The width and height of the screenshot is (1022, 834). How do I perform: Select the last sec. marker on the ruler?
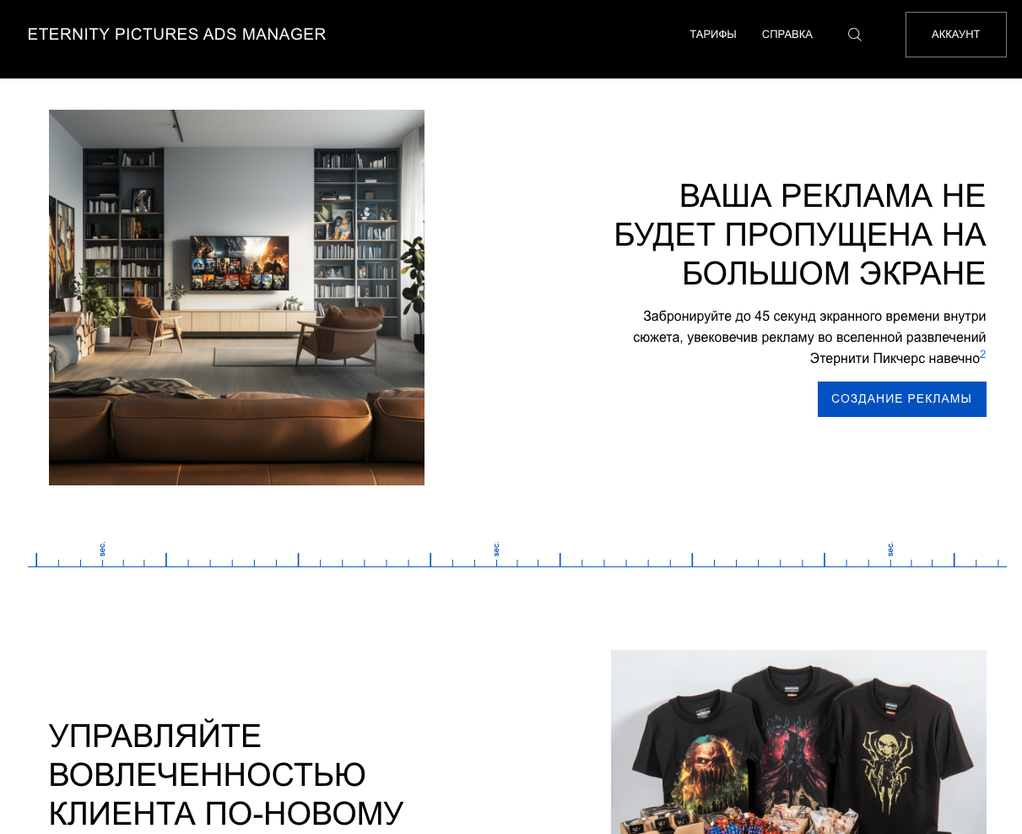(x=890, y=549)
